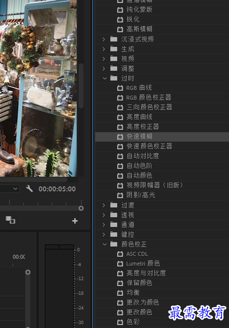229x328 pixels.
Task: Select the 阴影/高光 effect label
Action: coord(141,195)
